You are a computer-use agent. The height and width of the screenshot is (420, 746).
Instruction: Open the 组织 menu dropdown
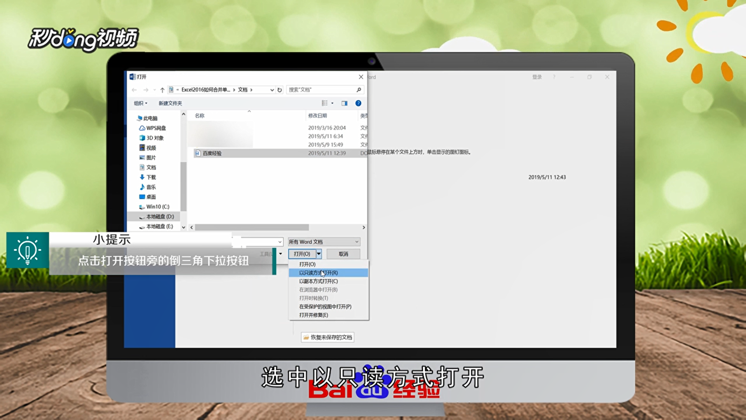[141, 103]
